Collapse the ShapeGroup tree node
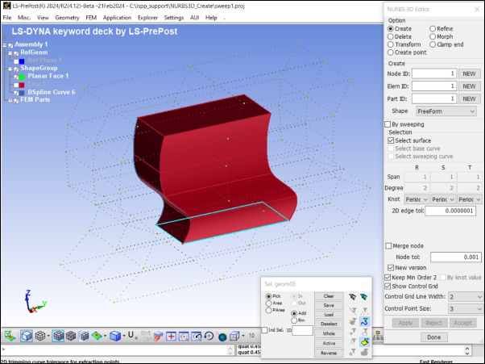The image size is (485, 364). coord(4,69)
